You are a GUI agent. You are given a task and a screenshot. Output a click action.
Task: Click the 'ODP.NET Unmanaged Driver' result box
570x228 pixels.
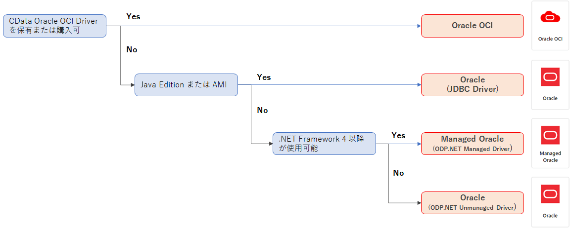coord(472,202)
